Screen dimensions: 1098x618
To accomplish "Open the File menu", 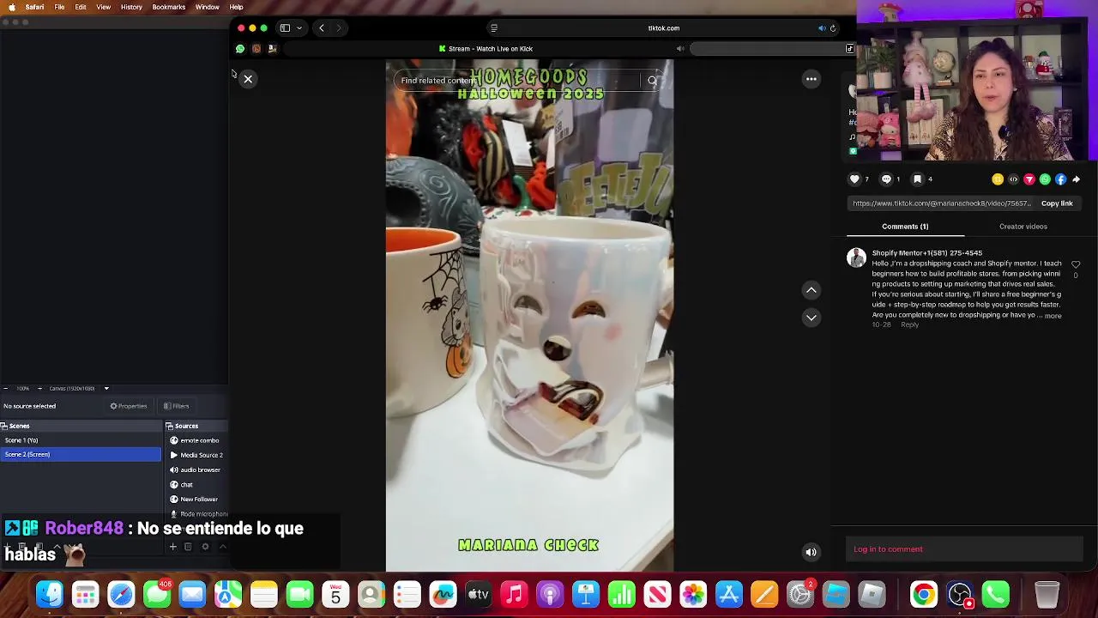I will click(x=59, y=7).
